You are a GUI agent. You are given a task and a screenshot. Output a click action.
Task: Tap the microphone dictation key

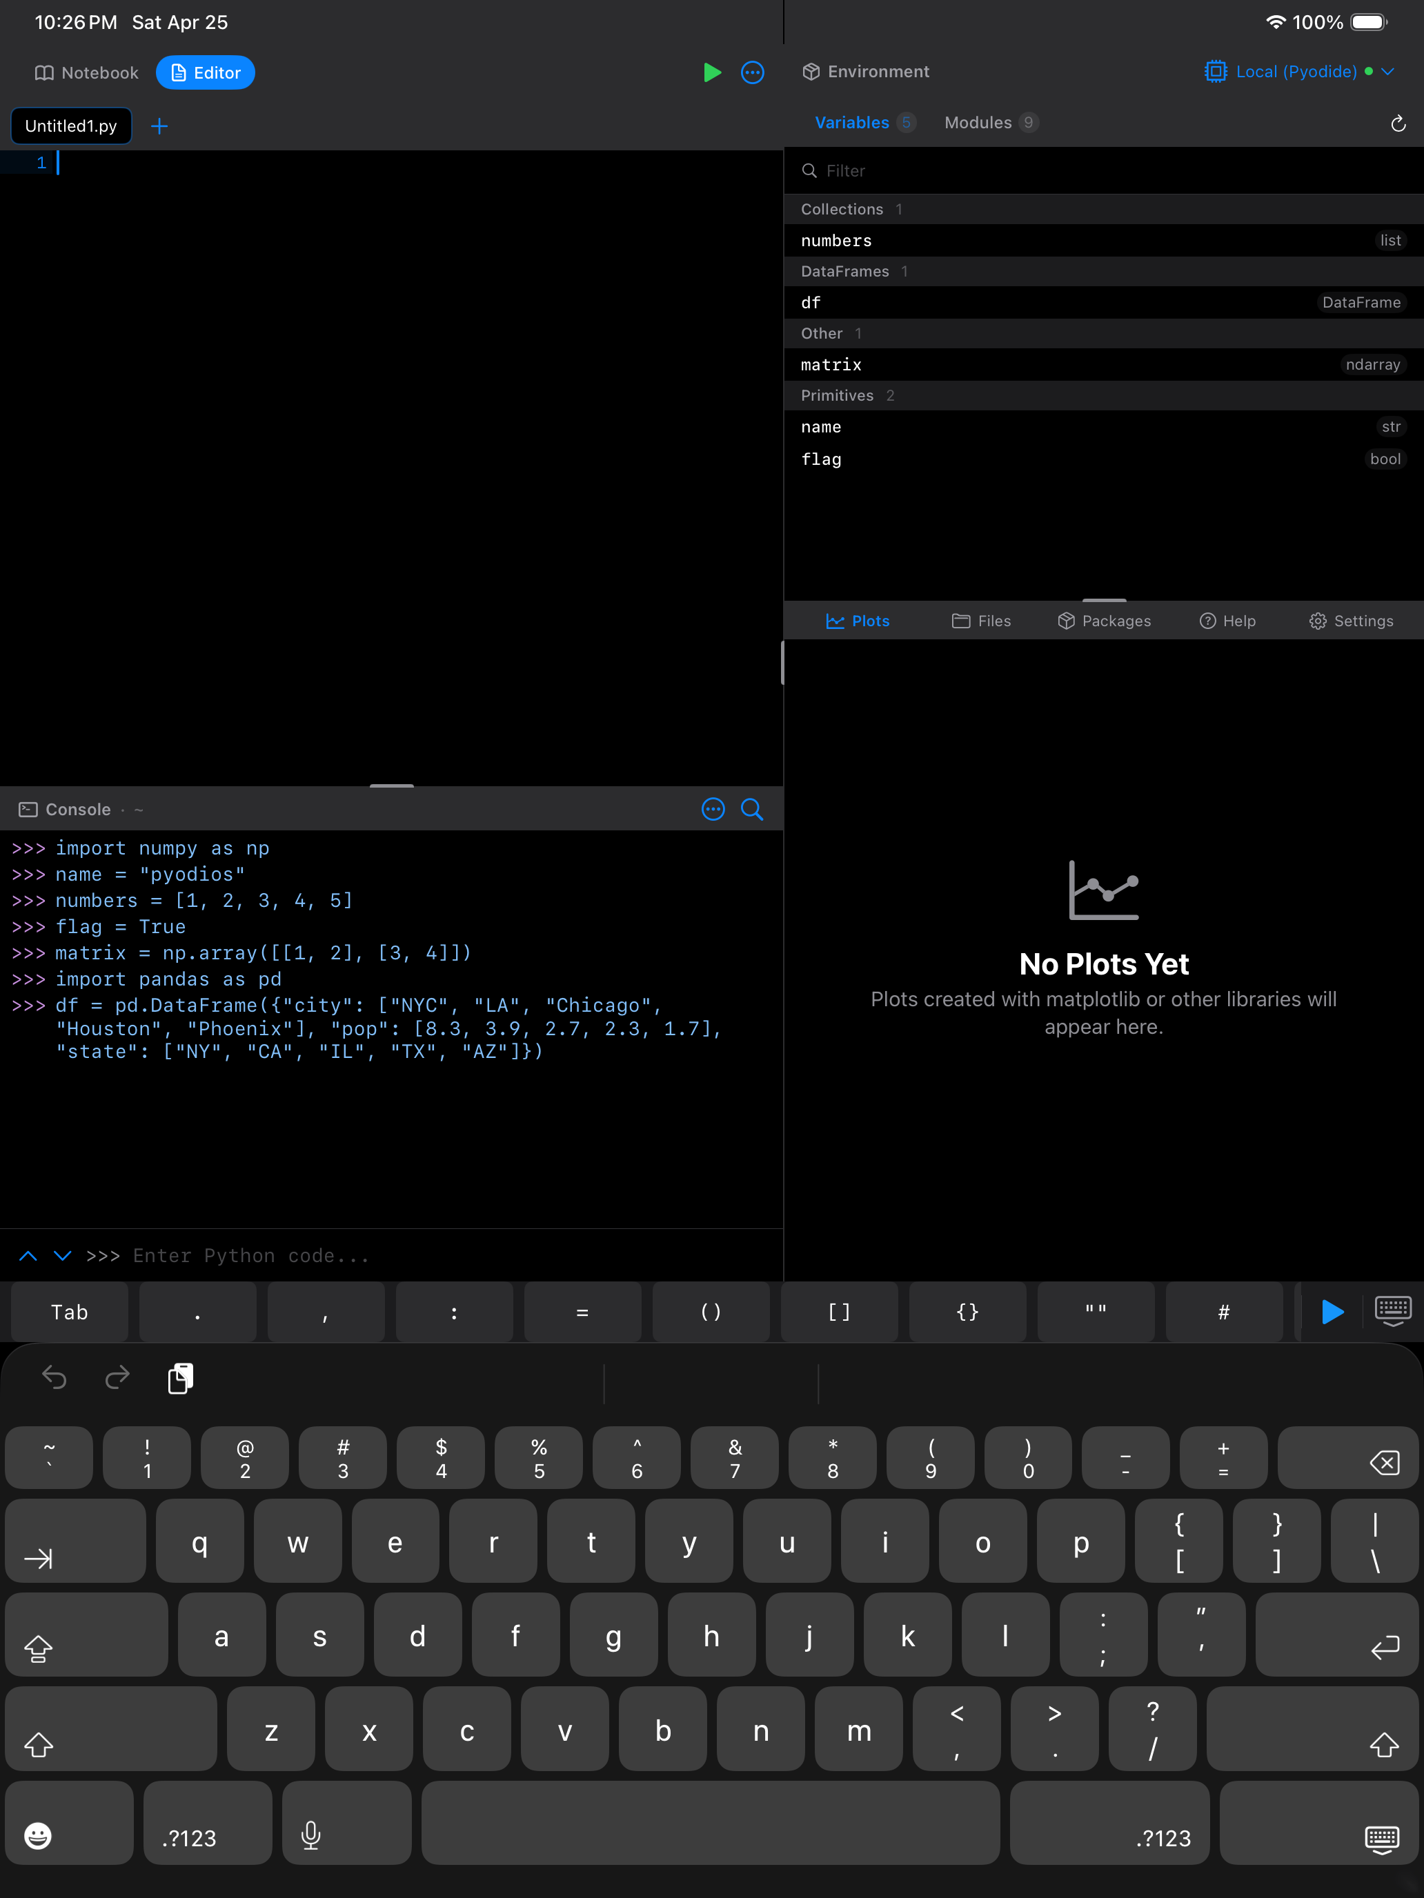[347, 1823]
